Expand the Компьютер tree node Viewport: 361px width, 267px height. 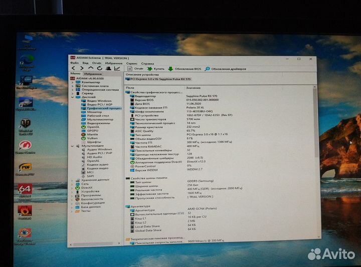tap(72, 82)
